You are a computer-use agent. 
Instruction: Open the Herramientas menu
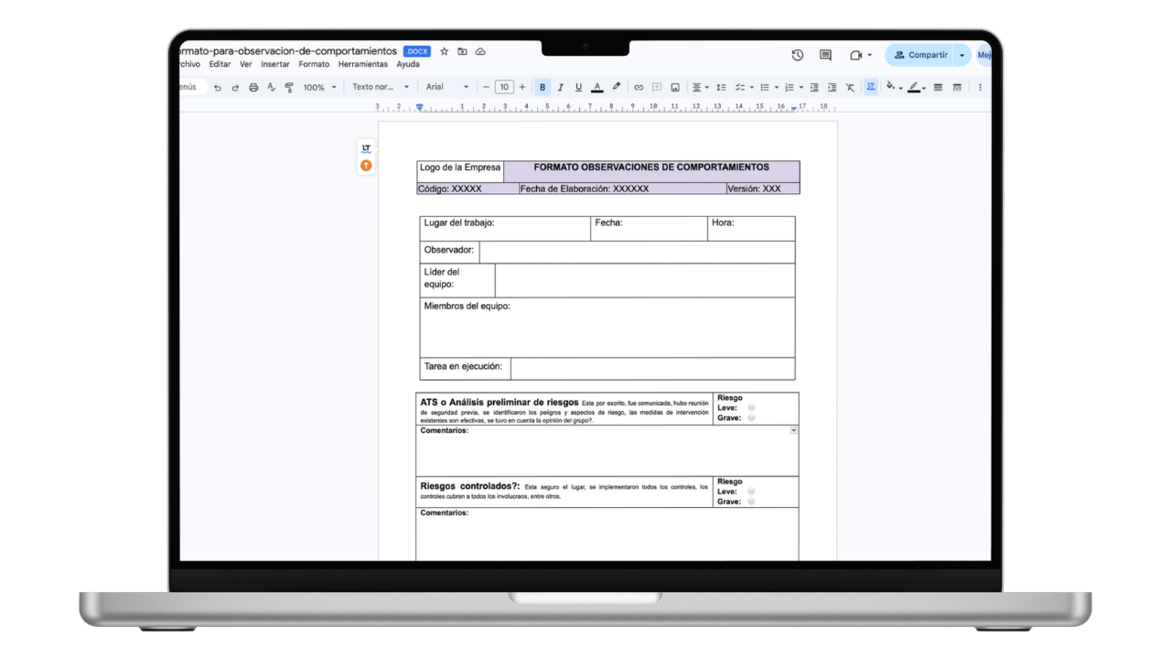pos(362,64)
